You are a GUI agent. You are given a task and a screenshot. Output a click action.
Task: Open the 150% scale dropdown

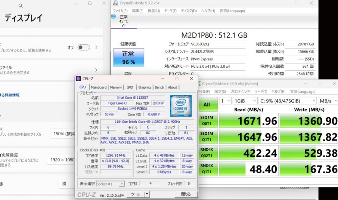[63, 134]
